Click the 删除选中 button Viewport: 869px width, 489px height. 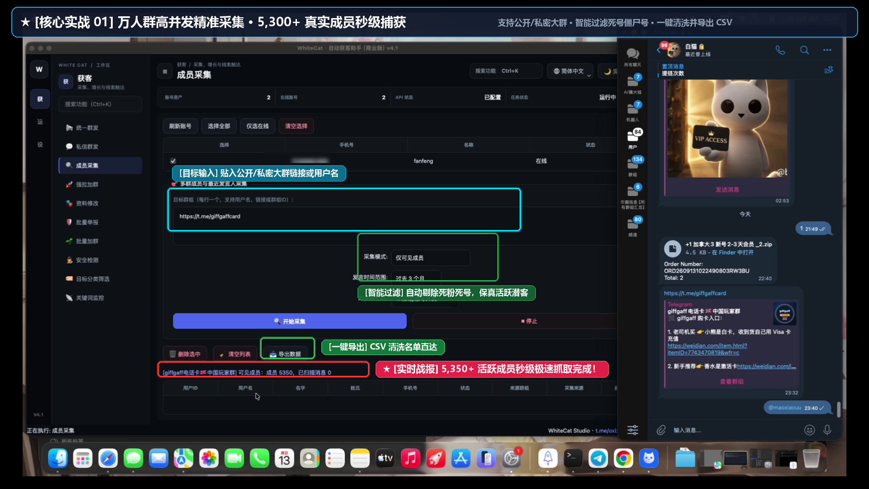(x=185, y=354)
